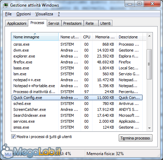Select the csrss.exe process row

coord(77,44)
